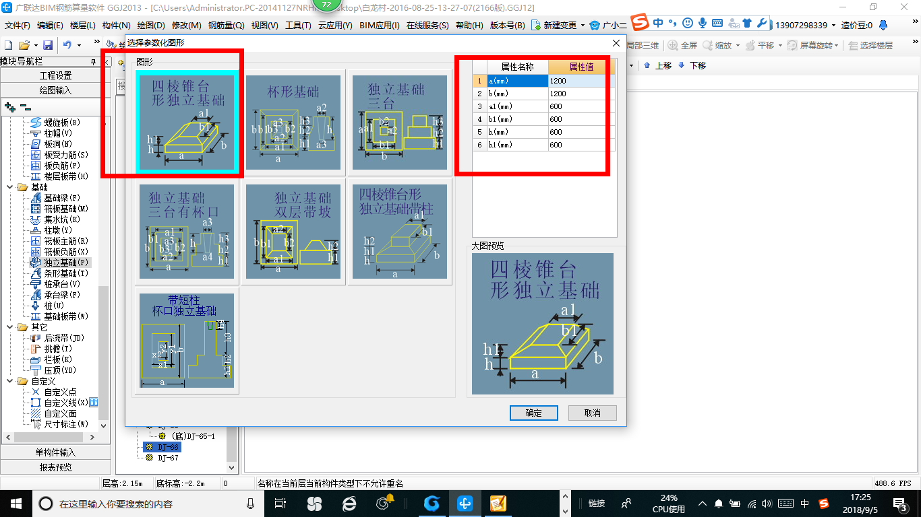Open the BIM应用(I) menu
Viewport: 921px width, 517px height.
pyautogui.click(x=380, y=26)
